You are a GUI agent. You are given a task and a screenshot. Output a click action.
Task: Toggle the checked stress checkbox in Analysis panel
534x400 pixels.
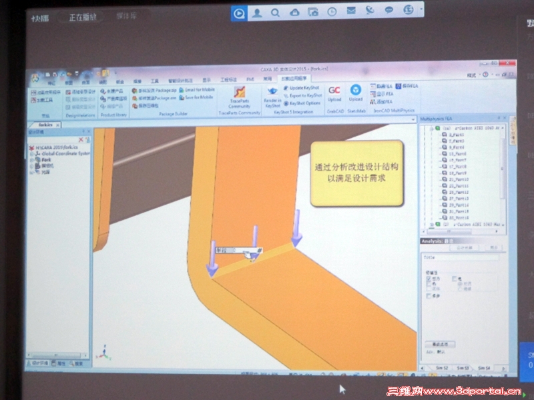tap(429, 279)
